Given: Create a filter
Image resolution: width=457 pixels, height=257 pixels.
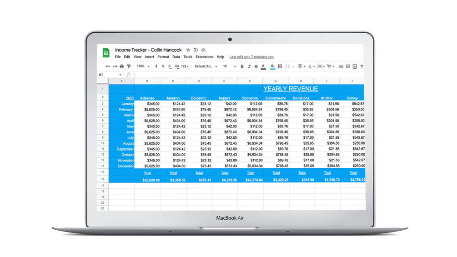Looking at the screenshot, I should [362, 66].
